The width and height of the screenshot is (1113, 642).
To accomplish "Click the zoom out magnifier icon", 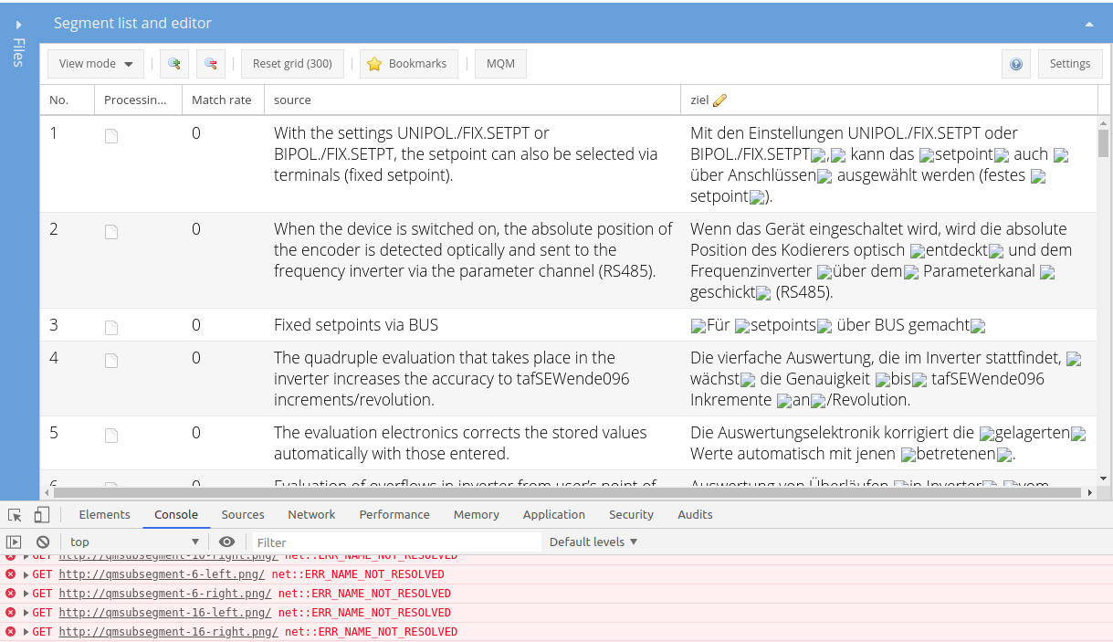I will [x=210, y=64].
